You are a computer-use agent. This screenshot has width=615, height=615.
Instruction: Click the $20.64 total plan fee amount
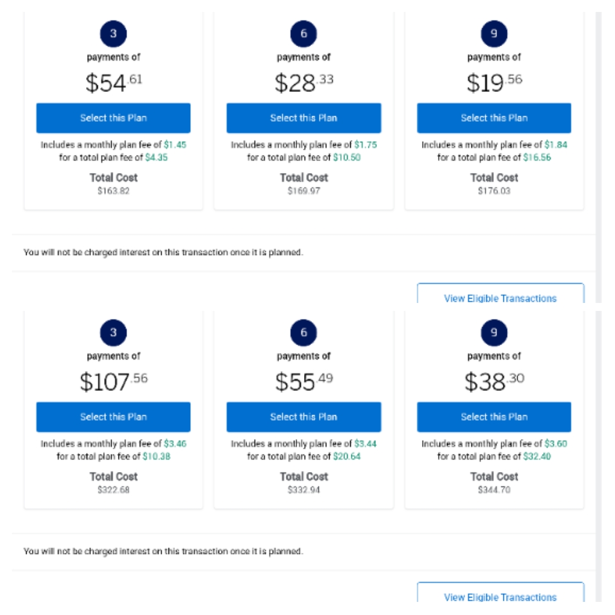click(x=347, y=456)
